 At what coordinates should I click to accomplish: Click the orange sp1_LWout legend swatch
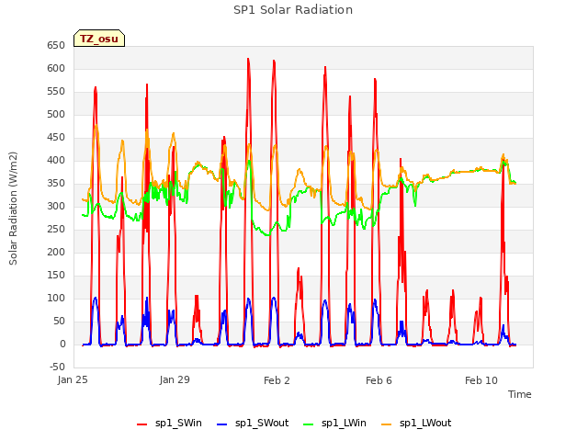click(x=386, y=424)
